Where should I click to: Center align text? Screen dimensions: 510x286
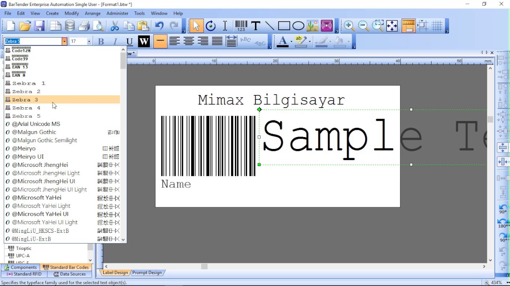pos(188,41)
